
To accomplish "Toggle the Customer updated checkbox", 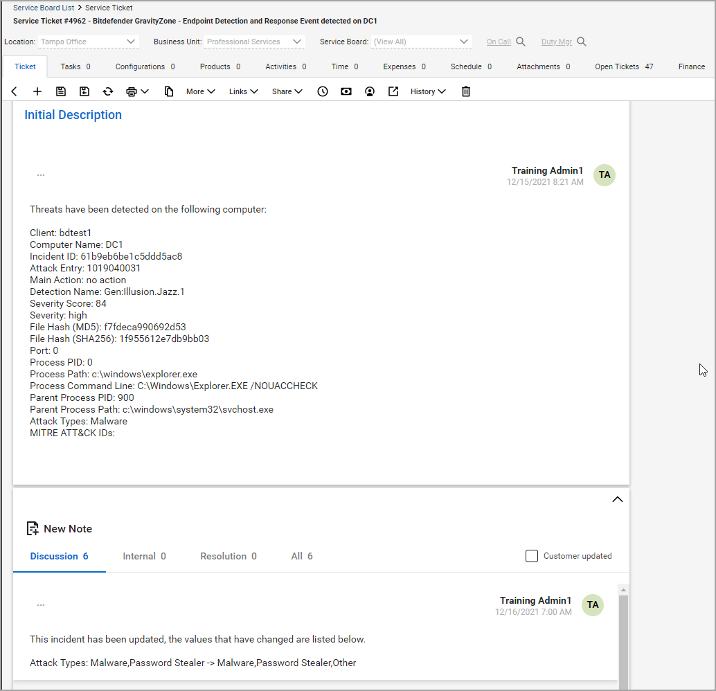I will pos(532,556).
